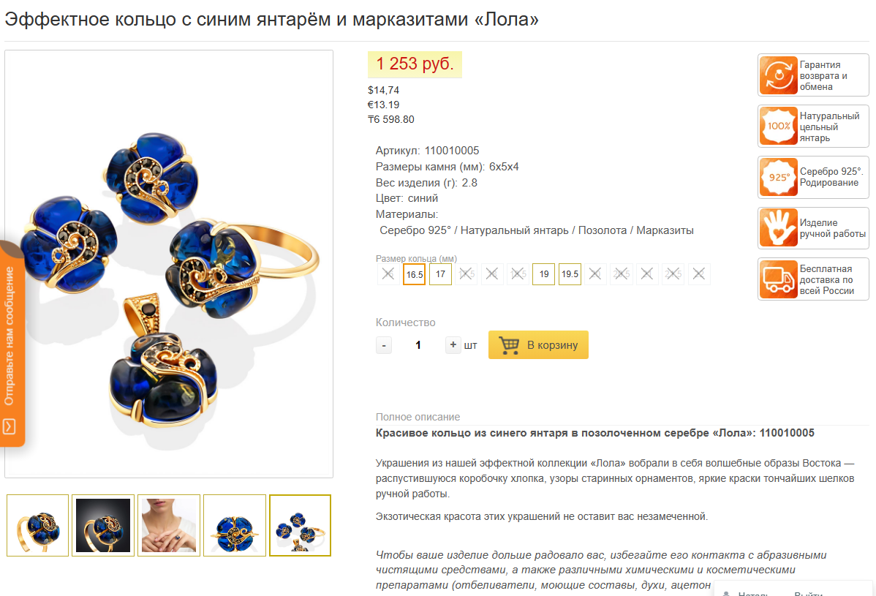
Task: Click the return and exchange guarantee icon
Action: (778, 75)
